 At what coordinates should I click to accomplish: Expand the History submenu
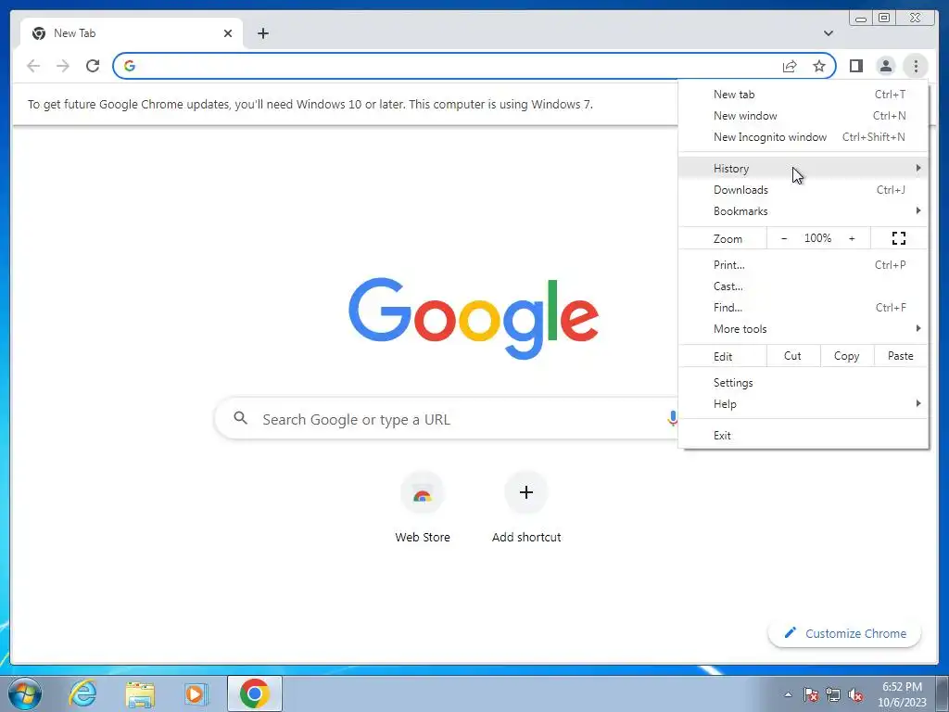tap(803, 169)
